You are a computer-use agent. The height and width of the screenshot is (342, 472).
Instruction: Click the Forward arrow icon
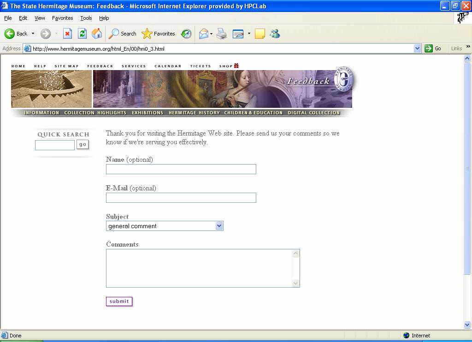click(x=46, y=34)
